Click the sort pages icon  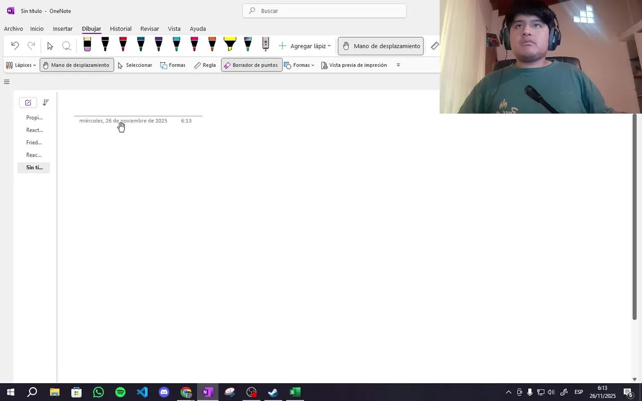coord(46,102)
